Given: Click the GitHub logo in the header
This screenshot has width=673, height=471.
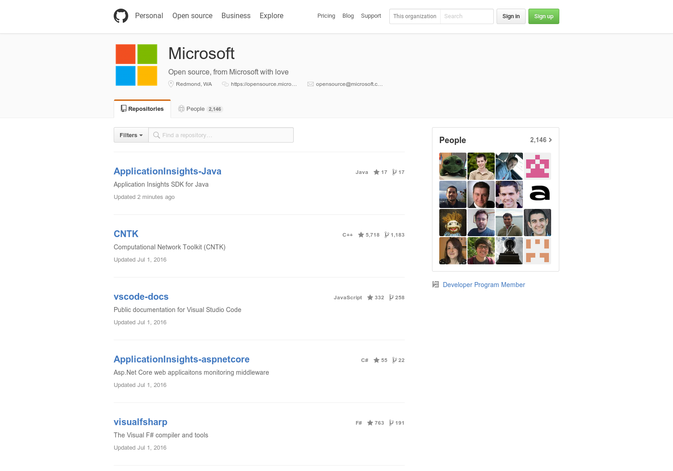Looking at the screenshot, I should point(121,15).
